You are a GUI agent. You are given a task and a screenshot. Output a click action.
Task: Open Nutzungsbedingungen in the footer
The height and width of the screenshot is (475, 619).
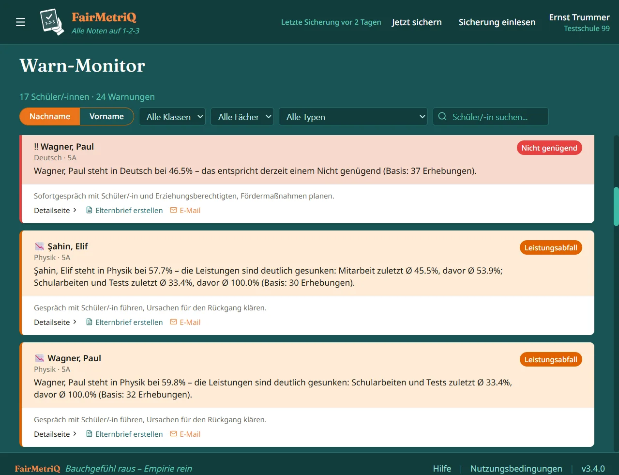tap(516, 468)
